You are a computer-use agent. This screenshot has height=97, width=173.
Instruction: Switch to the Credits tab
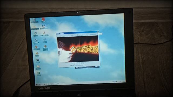click(x=72, y=35)
